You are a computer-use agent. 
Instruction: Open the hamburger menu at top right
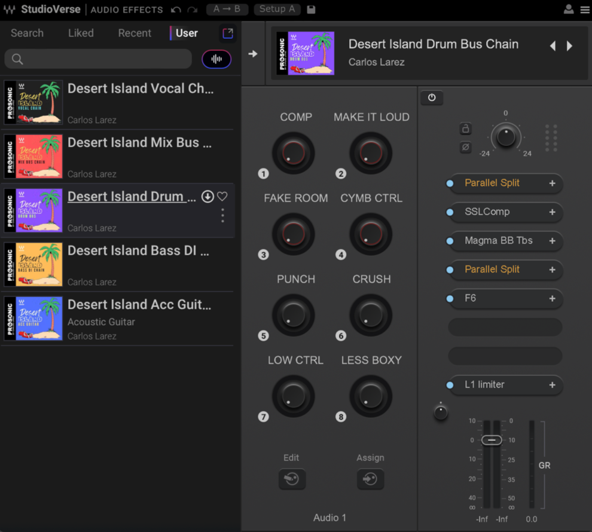[584, 10]
